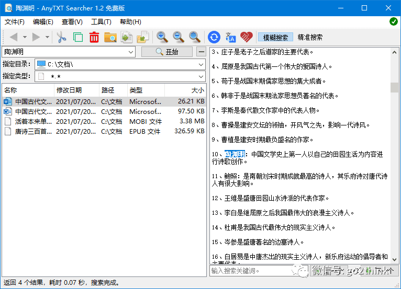Image resolution: width=401 pixels, height=289 pixels.
Task: Click the document with green arrow icon
Action: 127,37
